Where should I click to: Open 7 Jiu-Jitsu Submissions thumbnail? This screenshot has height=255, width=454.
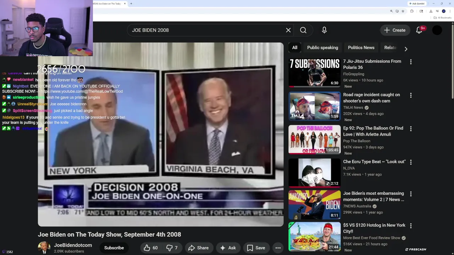[314, 73]
